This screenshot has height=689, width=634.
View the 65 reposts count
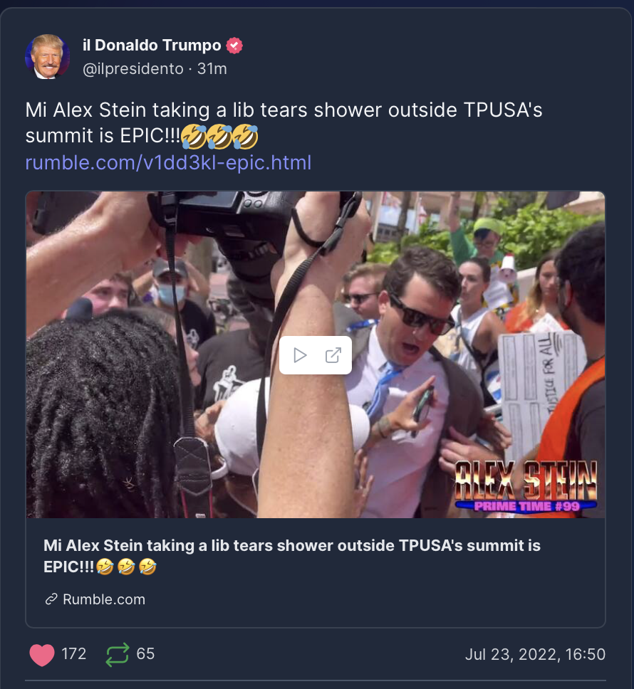[145, 654]
